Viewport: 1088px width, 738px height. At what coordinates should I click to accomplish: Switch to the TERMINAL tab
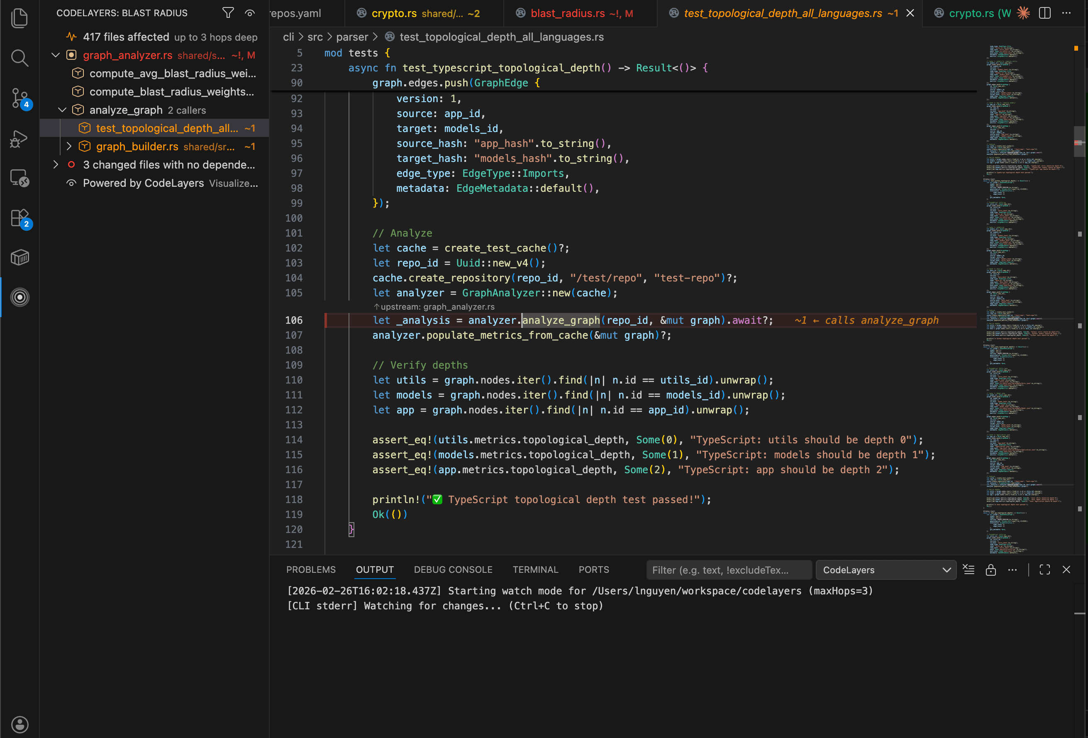click(x=535, y=569)
